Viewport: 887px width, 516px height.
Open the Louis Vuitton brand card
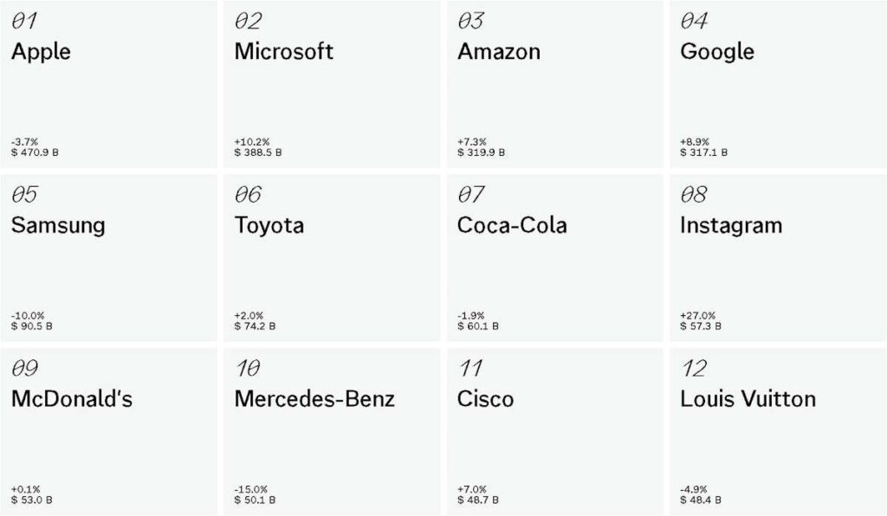tap(777, 432)
